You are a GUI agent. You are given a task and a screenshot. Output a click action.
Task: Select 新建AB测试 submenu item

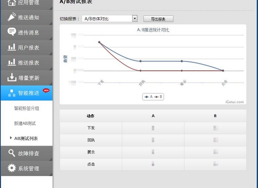pos(25,123)
